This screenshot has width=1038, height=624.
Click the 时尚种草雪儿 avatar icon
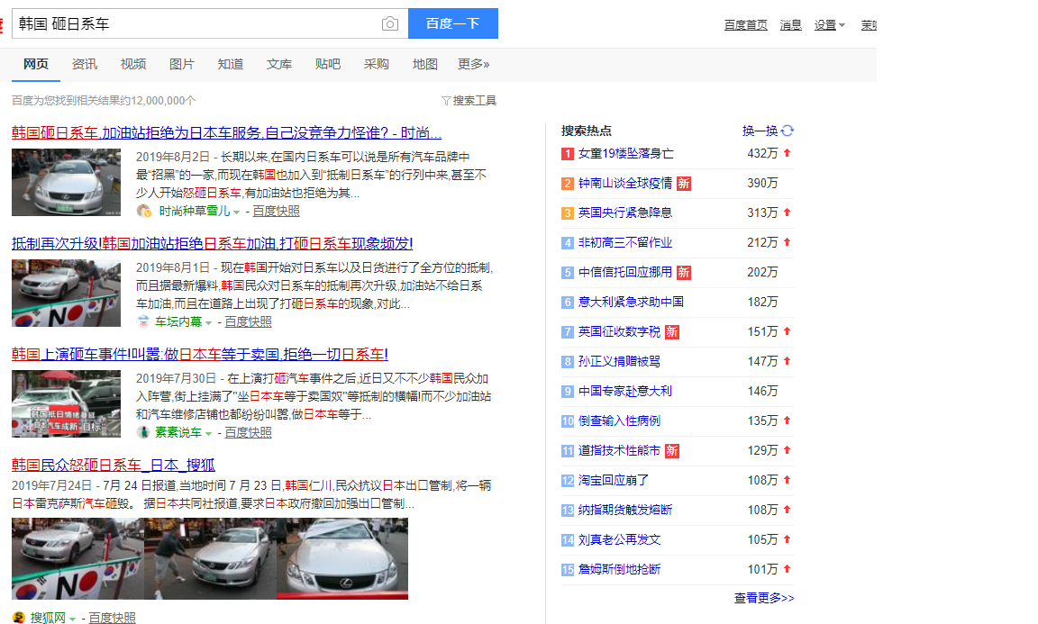(143, 211)
